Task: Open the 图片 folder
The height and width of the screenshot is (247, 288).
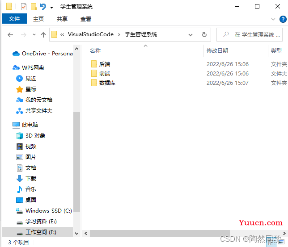Action: (26, 157)
